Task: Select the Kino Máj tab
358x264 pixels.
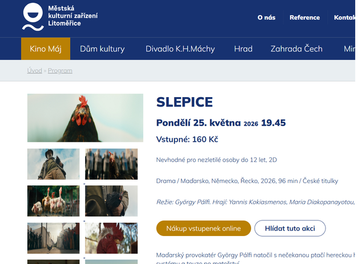Action: 46,49
